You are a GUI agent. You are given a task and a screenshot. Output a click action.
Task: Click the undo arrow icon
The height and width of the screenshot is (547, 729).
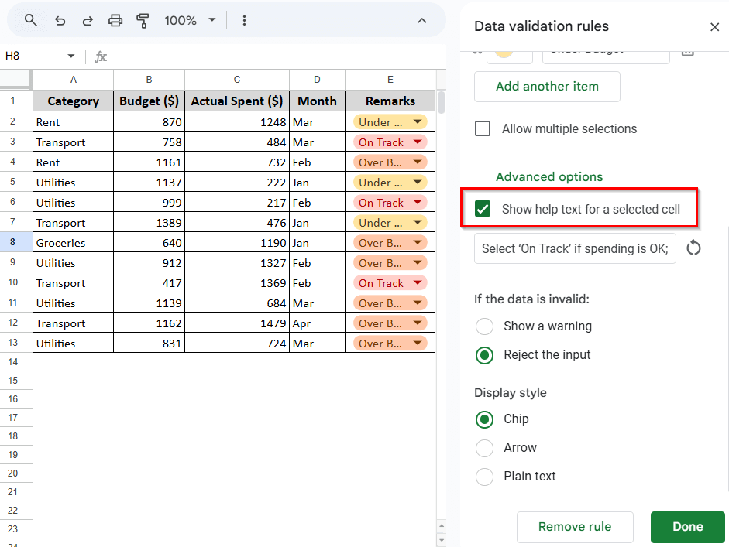60,20
